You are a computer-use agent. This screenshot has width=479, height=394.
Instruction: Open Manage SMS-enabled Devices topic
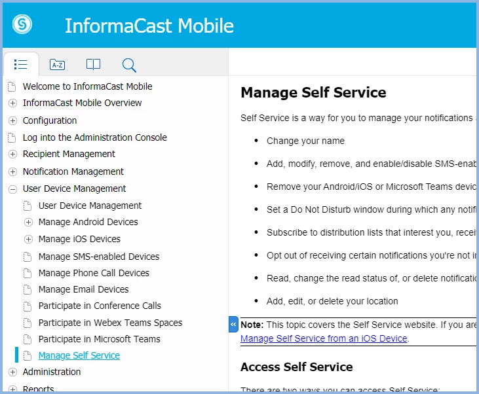click(99, 257)
